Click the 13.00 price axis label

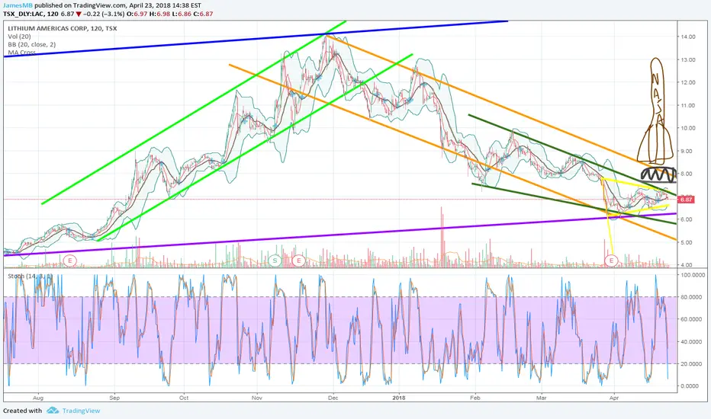coord(688,59)
